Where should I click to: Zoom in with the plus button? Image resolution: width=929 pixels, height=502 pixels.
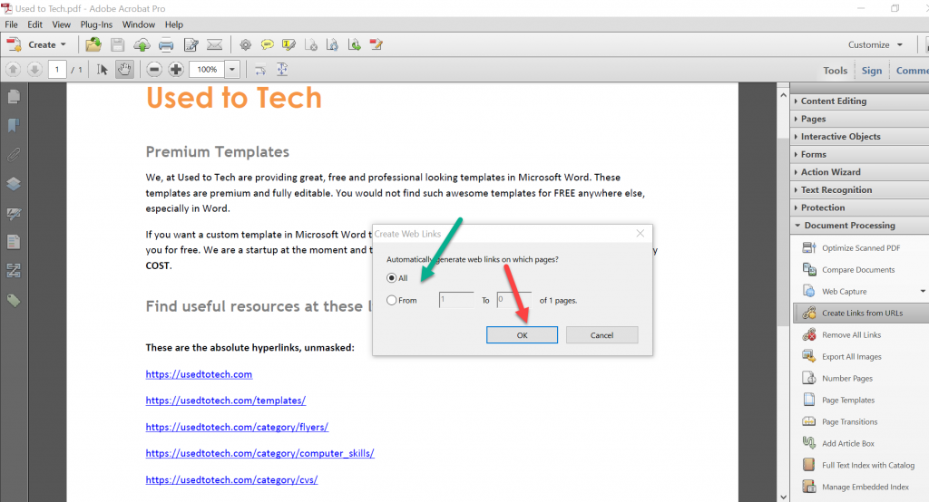tap(176, 69)
